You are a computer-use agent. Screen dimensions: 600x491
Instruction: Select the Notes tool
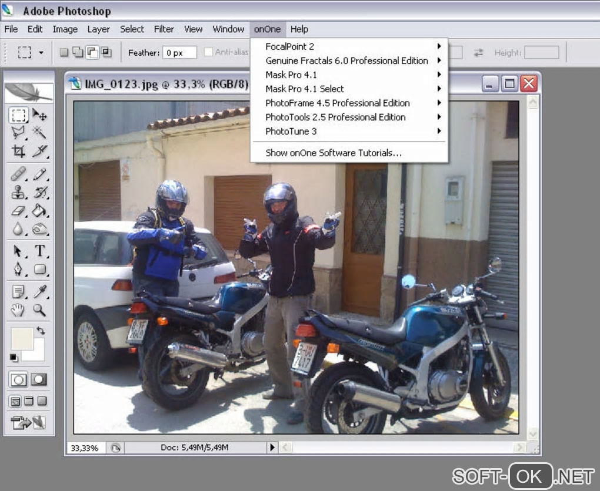pyautogui.click(x=18, y=291)
